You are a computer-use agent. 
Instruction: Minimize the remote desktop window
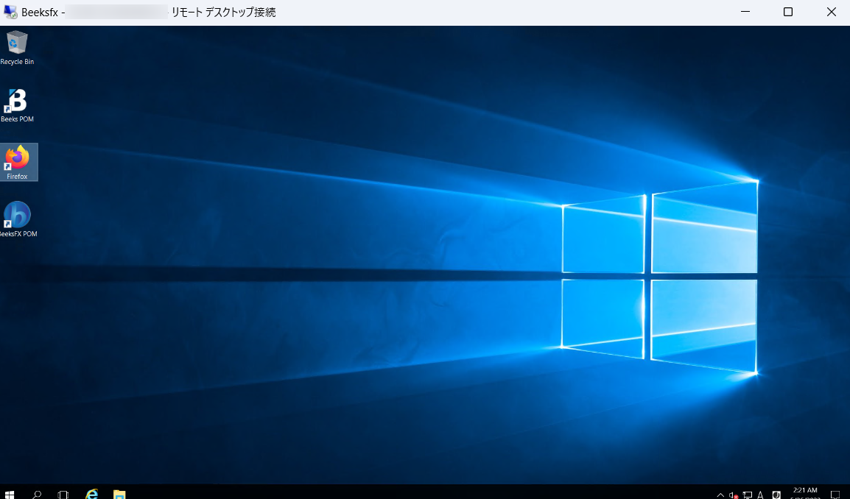click(745, 12)
